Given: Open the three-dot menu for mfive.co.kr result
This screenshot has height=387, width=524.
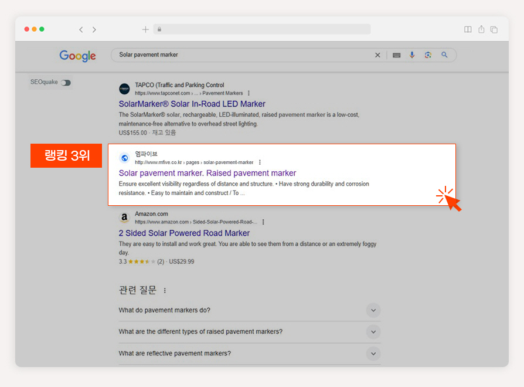Looking at the screenshot, I should click(x=260, y=162).
